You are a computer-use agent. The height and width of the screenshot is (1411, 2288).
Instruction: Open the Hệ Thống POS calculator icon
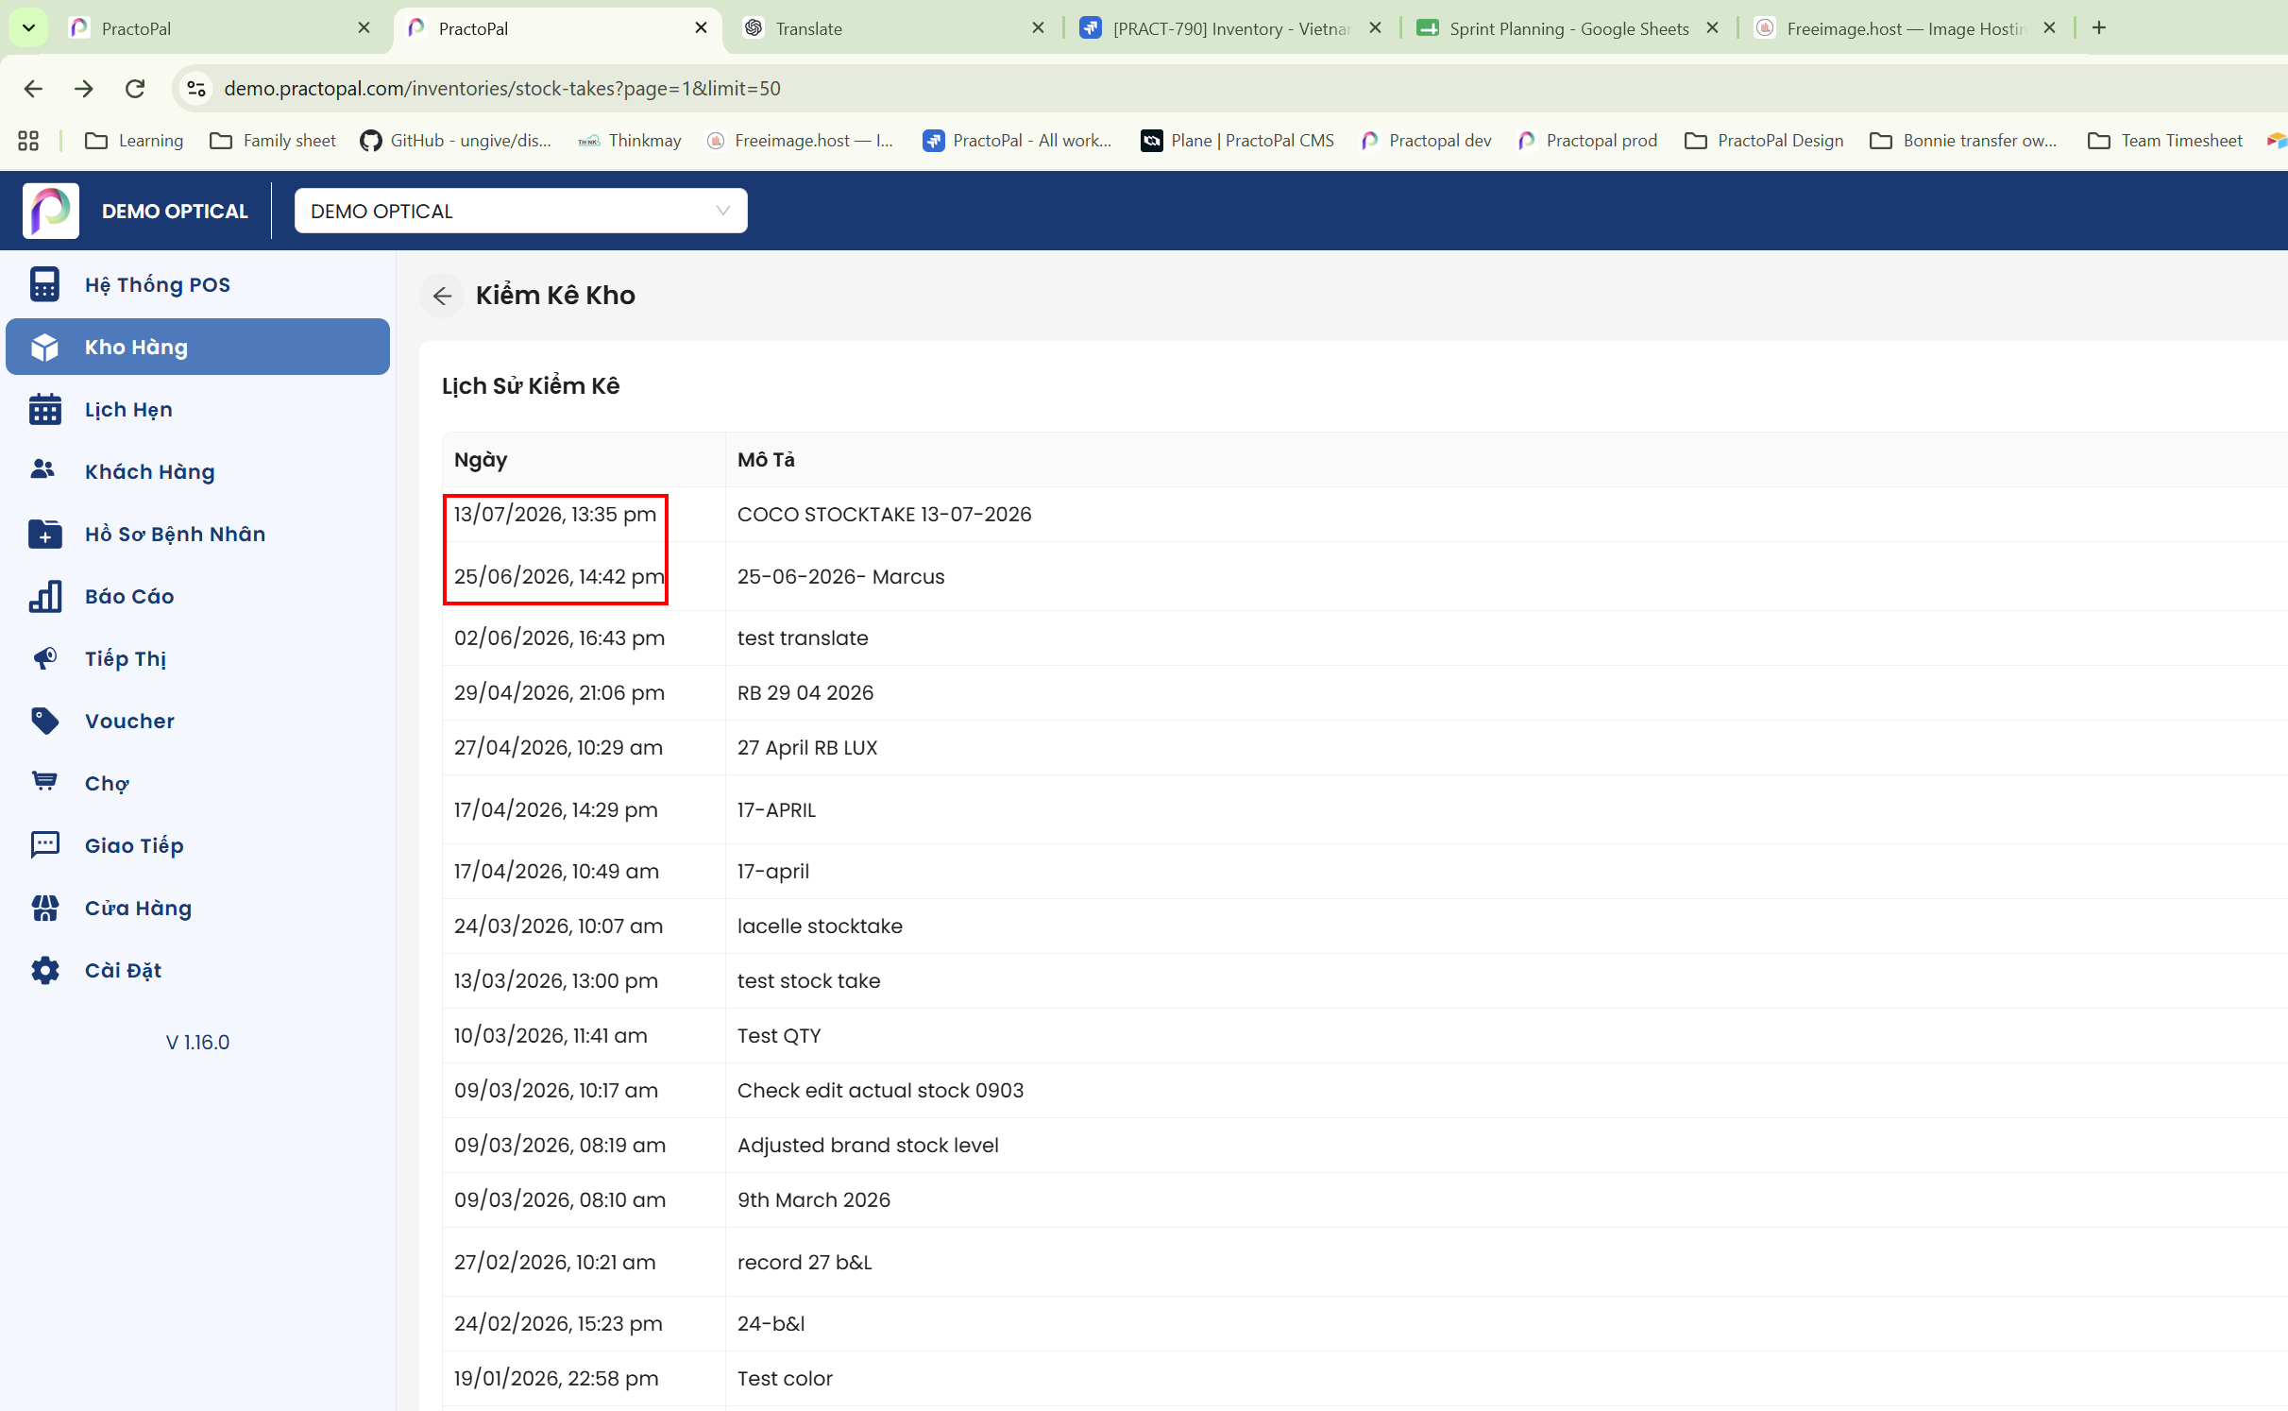coord(44,284)
